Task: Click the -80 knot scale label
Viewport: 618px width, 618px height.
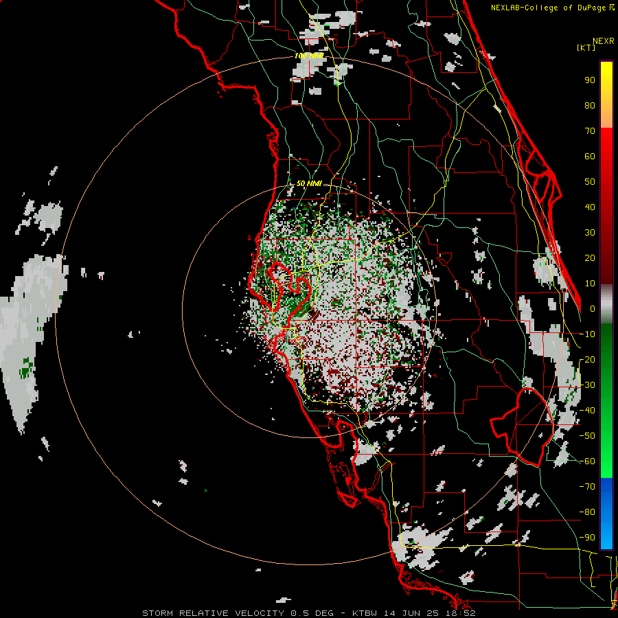Action: click(x=587, y=512)
